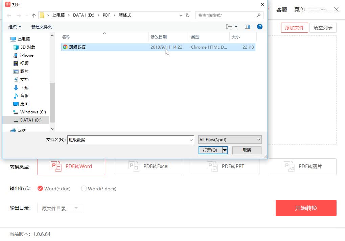
Task: Click inside the 文件名 input field
Action: click(129, 139)
